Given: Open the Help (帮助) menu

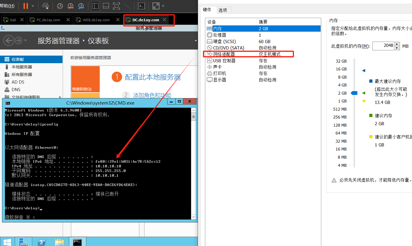Looking at the screenshot, I should click(7, 6).
